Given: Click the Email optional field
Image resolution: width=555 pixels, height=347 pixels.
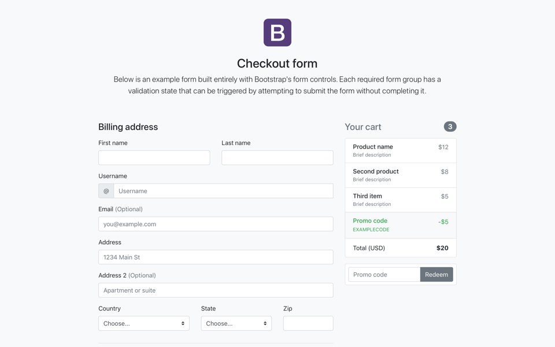Looking at the screenshot, I should pyautogui.click(x=215, y=224).
